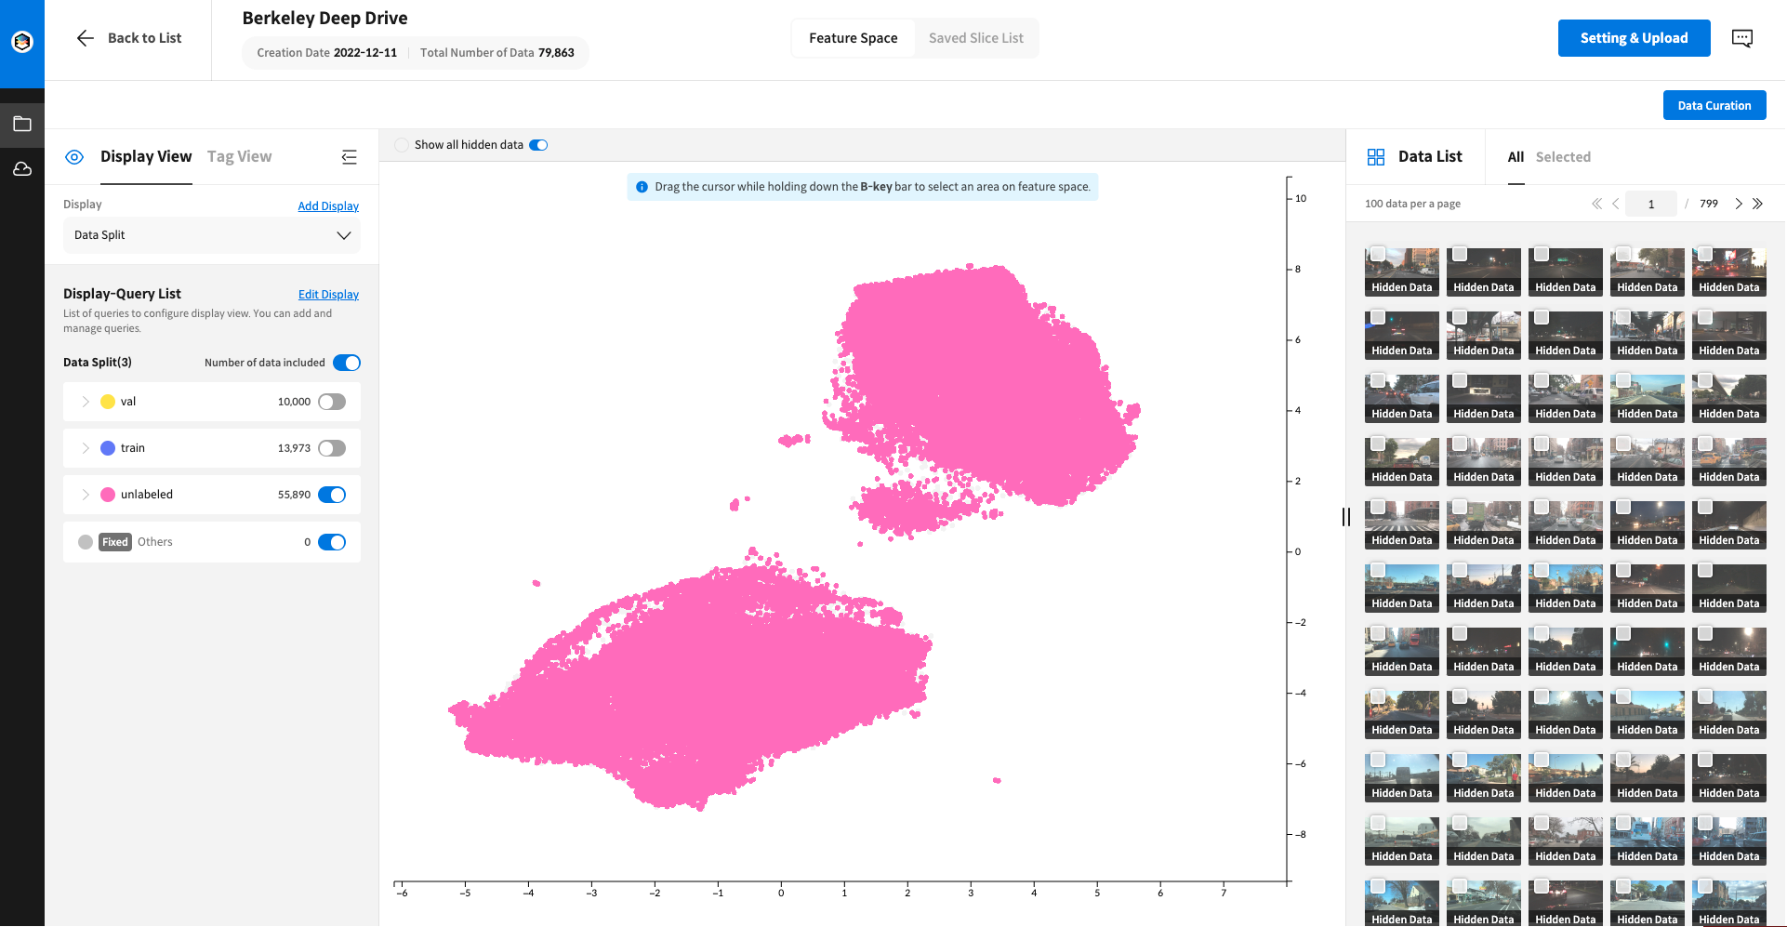Click the 10,000 val count
The width and height of the screenshot is (1787, 927).
pyautogui.click(x=294, y=402)
